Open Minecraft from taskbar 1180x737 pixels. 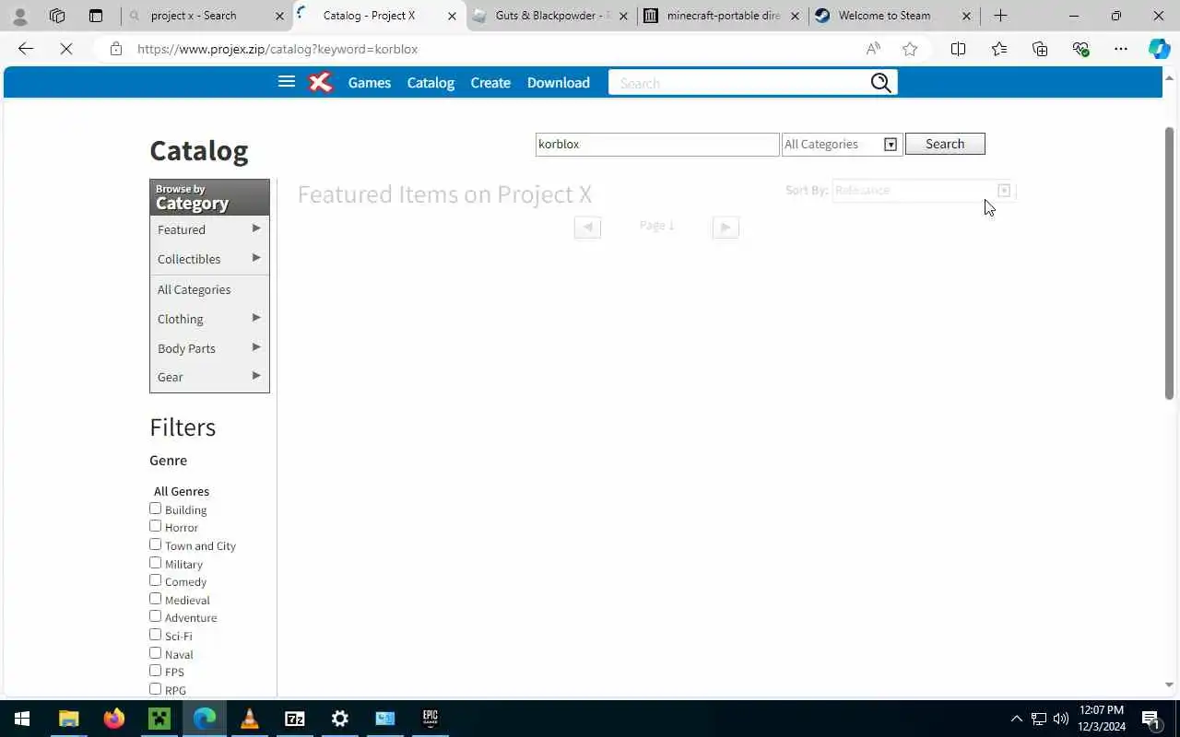pyautogui.click(x=159, y=719)
